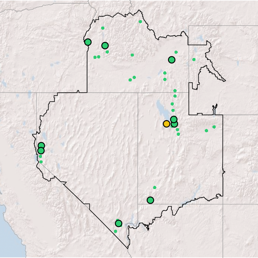This screenshot has width=258, height=258.
Task: Click the upper large green marker beside the yellow marker
Action: [x=174, y=119]
